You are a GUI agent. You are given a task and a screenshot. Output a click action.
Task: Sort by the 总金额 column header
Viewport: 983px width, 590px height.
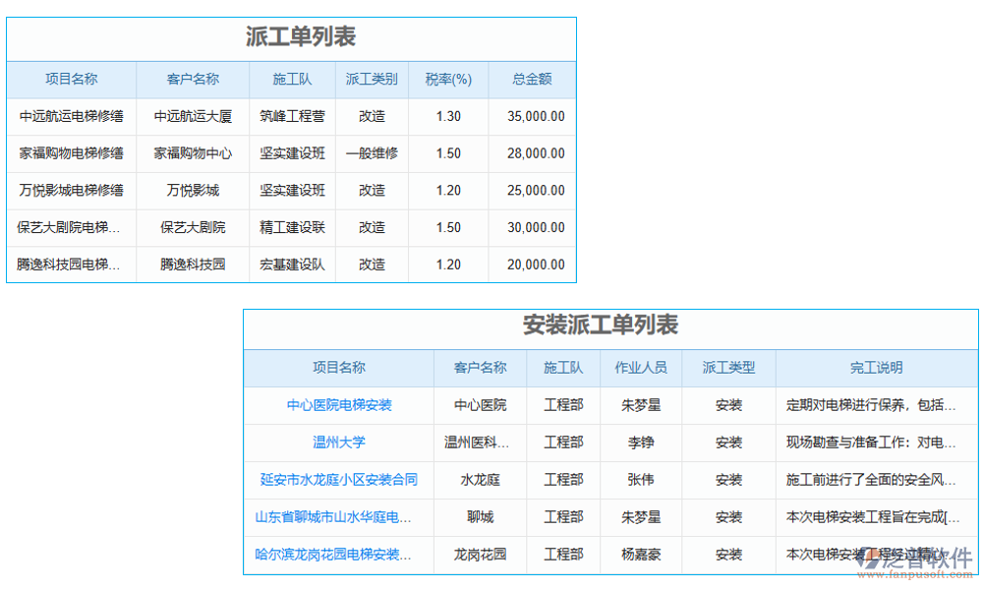pyautogui.click(x=531, y=80)
